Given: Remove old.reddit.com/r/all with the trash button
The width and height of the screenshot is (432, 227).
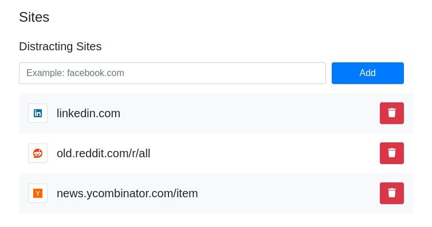Looking at the screenshot, I should click(391, 153).
